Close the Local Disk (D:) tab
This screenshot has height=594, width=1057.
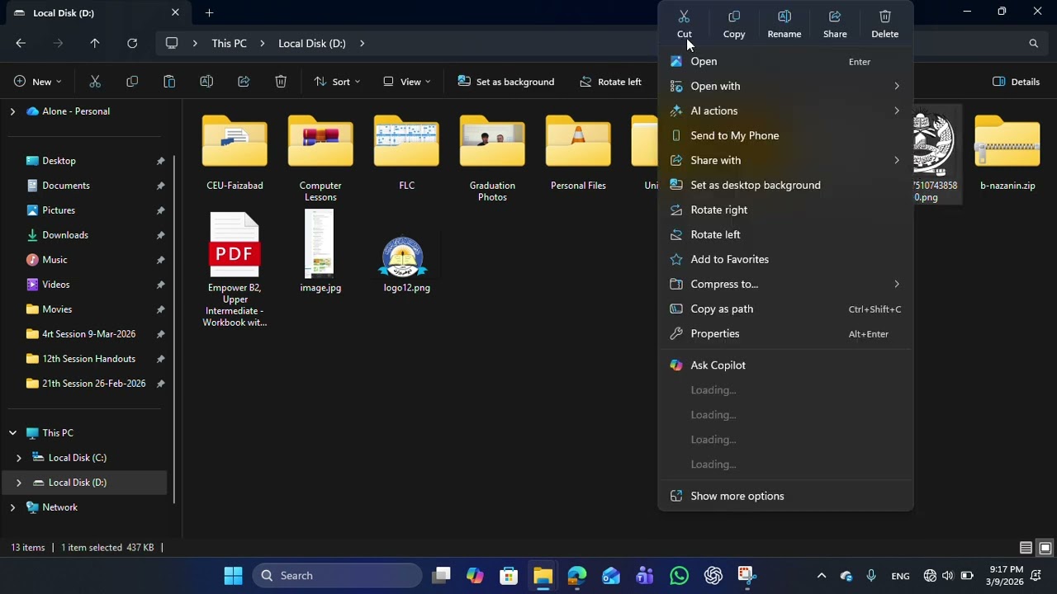[x=175, y=12]
